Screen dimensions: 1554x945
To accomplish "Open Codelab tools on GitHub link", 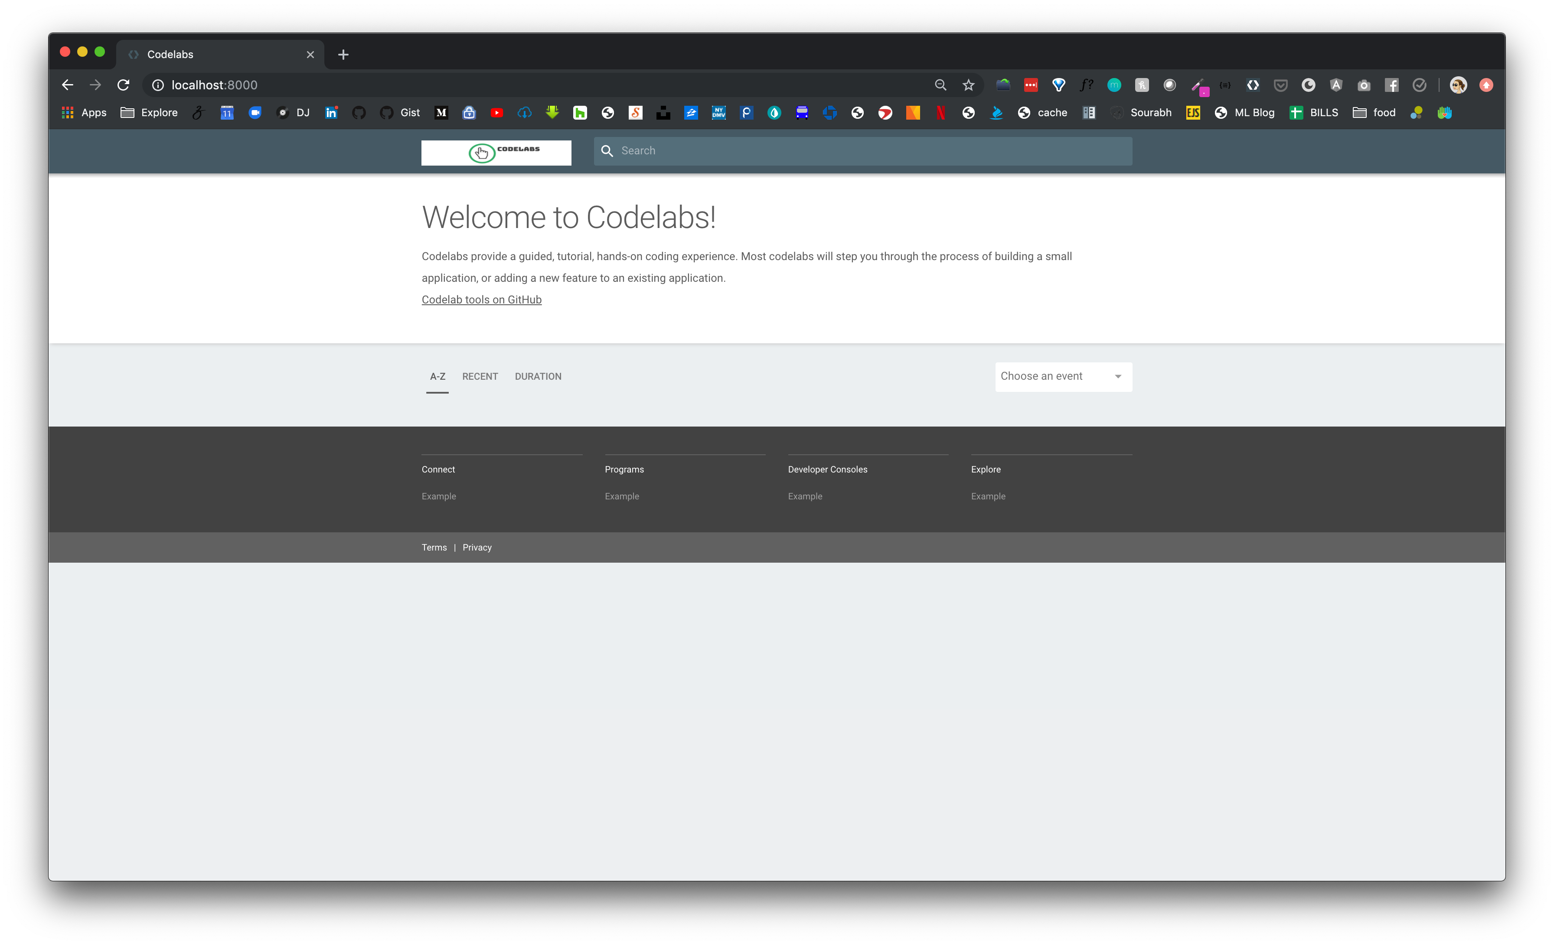I will tap(481, 300).
